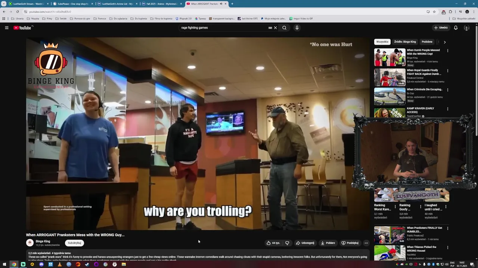Clear the search query with the X icon
The width and height of the screenshot is (478, 268).
(276, 28)
